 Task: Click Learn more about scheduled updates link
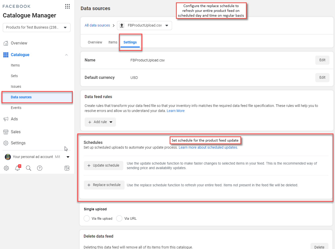tap(208, 148)
